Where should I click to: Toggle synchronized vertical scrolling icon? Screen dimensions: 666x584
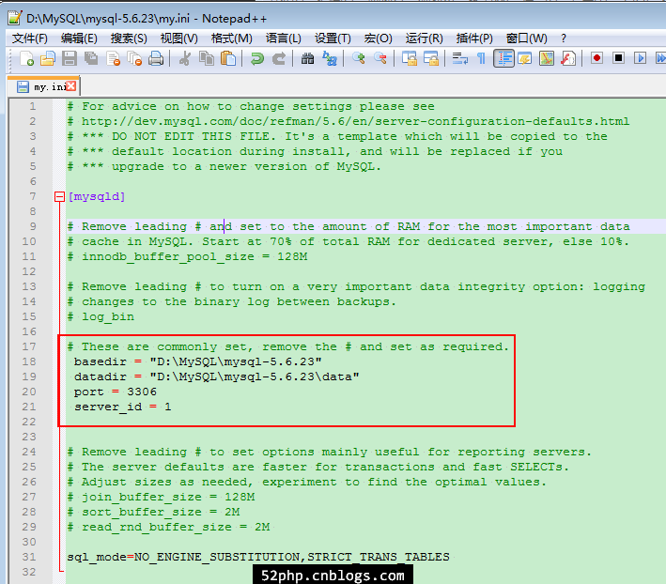[410, 58]
